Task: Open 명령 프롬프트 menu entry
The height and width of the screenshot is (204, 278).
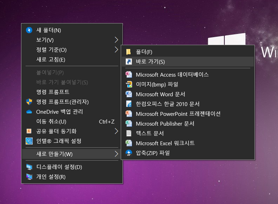Action: (72, 92)
